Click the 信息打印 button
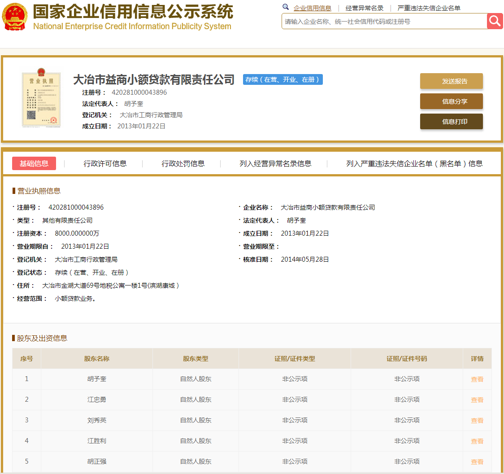The height and width of the screenshot is (474, 504). (x=451, y=121)
